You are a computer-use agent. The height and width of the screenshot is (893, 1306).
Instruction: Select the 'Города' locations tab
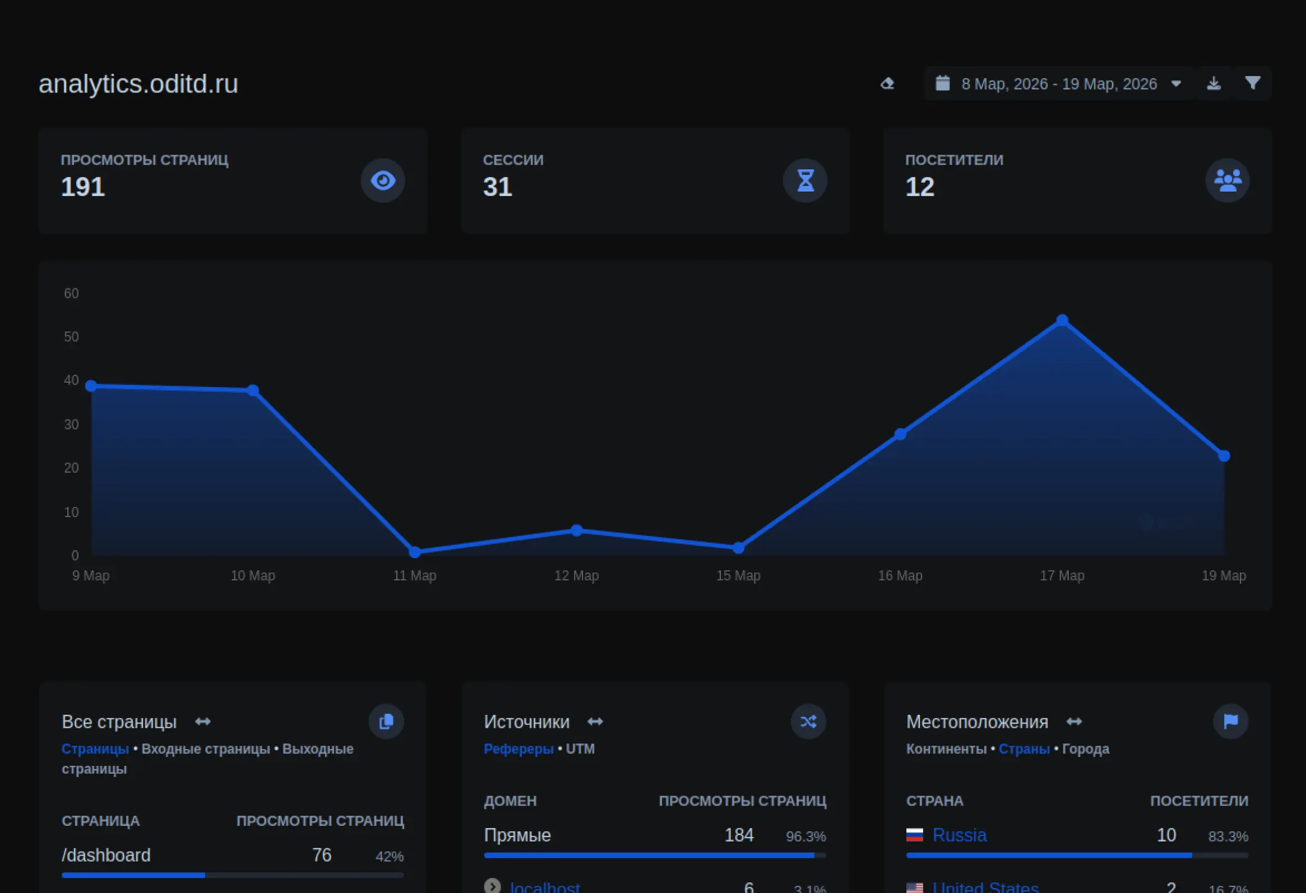coord(1085,748)
